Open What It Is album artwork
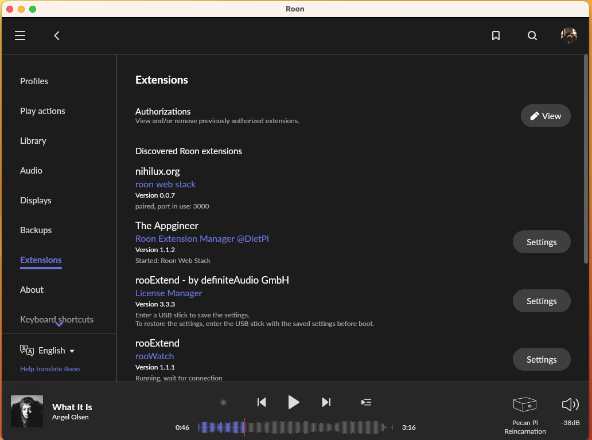The height and width of the screenshot is (440, 592). tap(27, 411)
